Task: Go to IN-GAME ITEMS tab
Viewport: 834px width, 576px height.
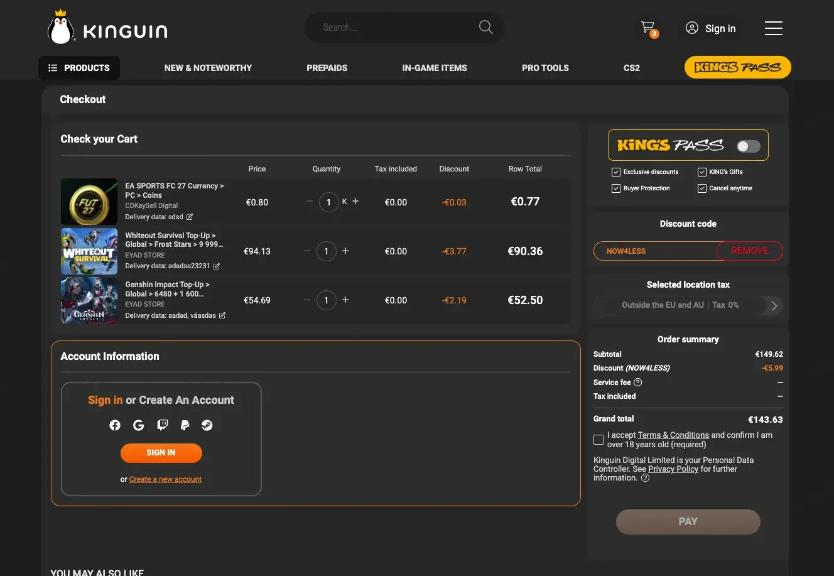Action: [x=435, y=68]
